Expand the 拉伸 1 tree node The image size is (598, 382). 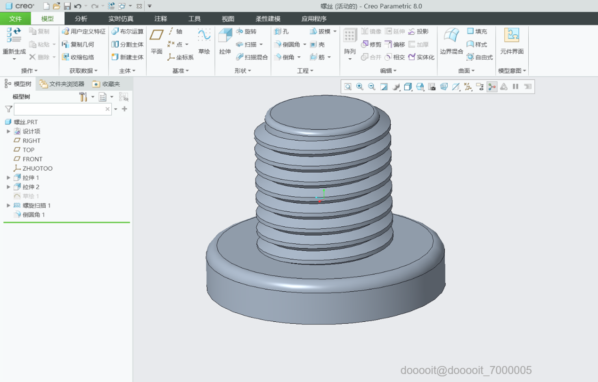point(8,178)
